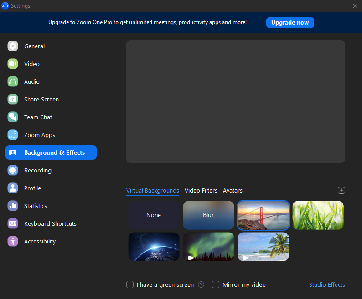Click the video preview area
362x299 pixels.
coord(236,101)
